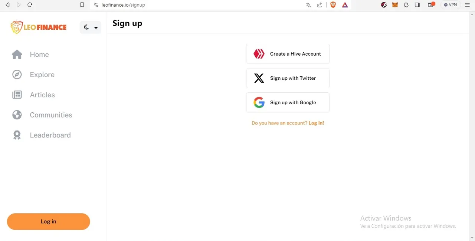Open the Leaderboard badge icon
Image resolution: width=475 pixels, height=241 pixels.
pyautogui.click(x=17, y=135)
